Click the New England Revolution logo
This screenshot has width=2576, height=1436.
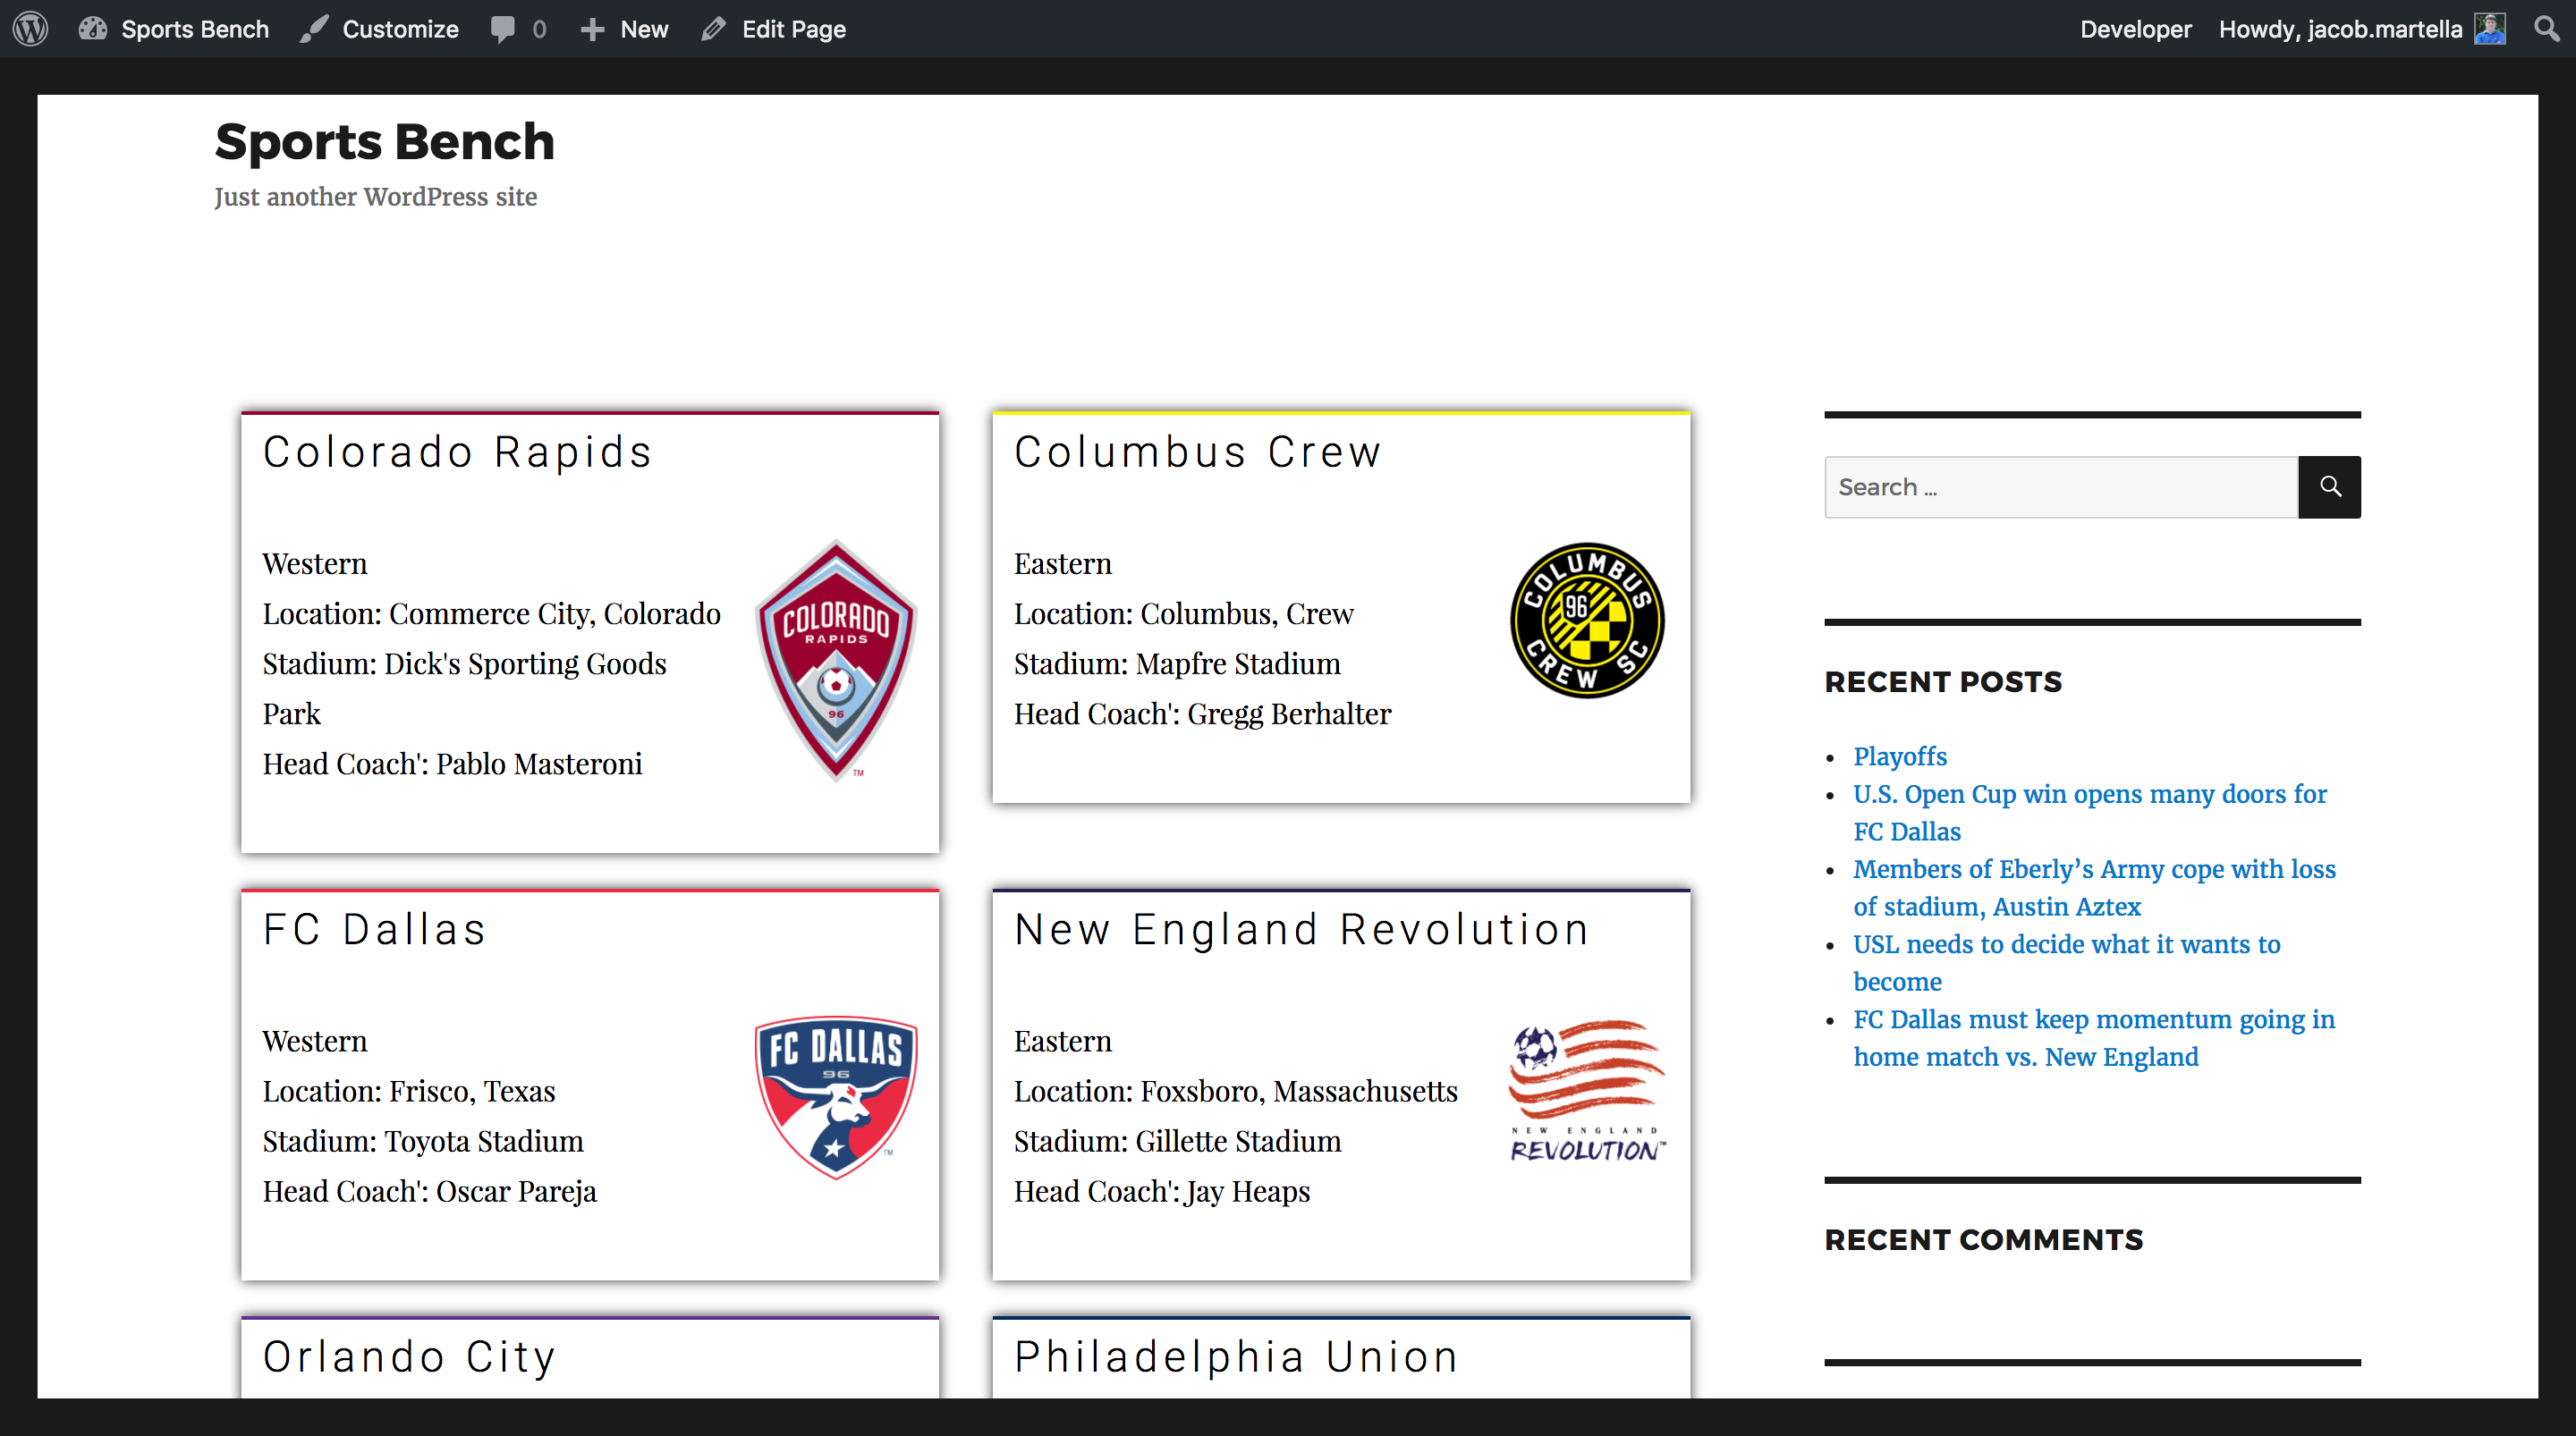1587,1091
